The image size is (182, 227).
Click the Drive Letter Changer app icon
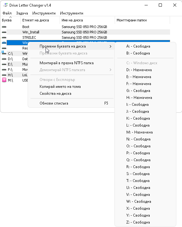(5, 5)
